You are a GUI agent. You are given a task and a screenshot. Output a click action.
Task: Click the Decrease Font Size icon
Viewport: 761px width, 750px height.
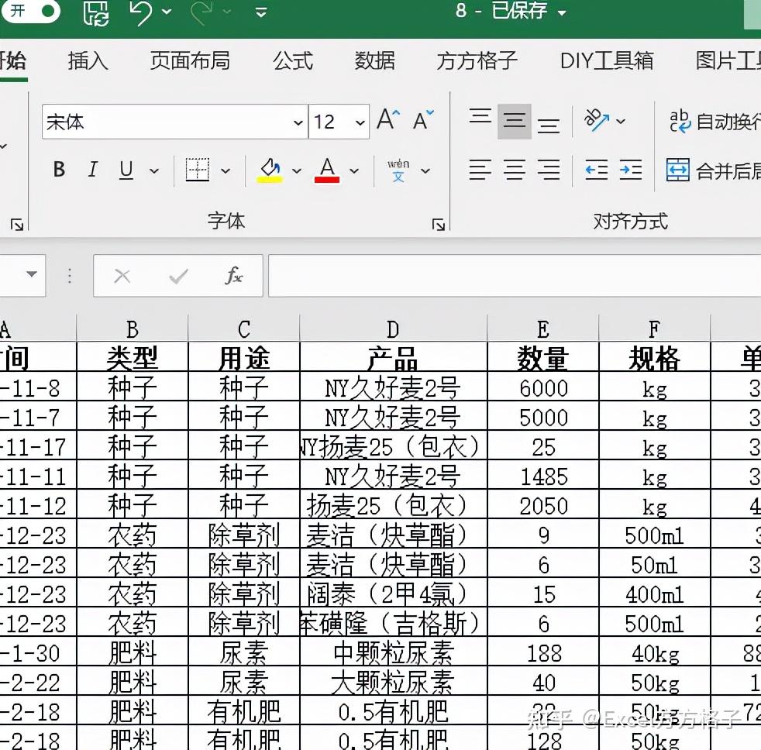pyautogui.click(x=424, y=119)
